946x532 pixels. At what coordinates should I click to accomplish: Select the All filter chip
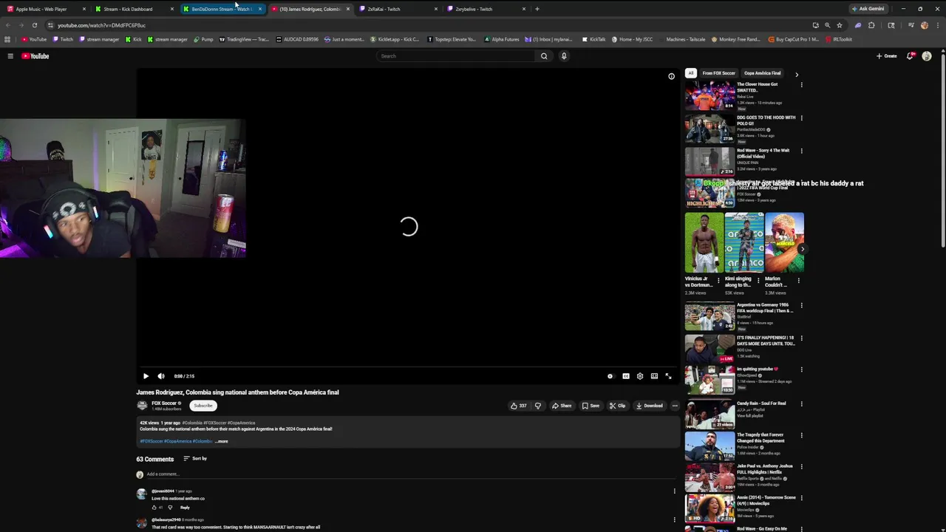[690, 73]
